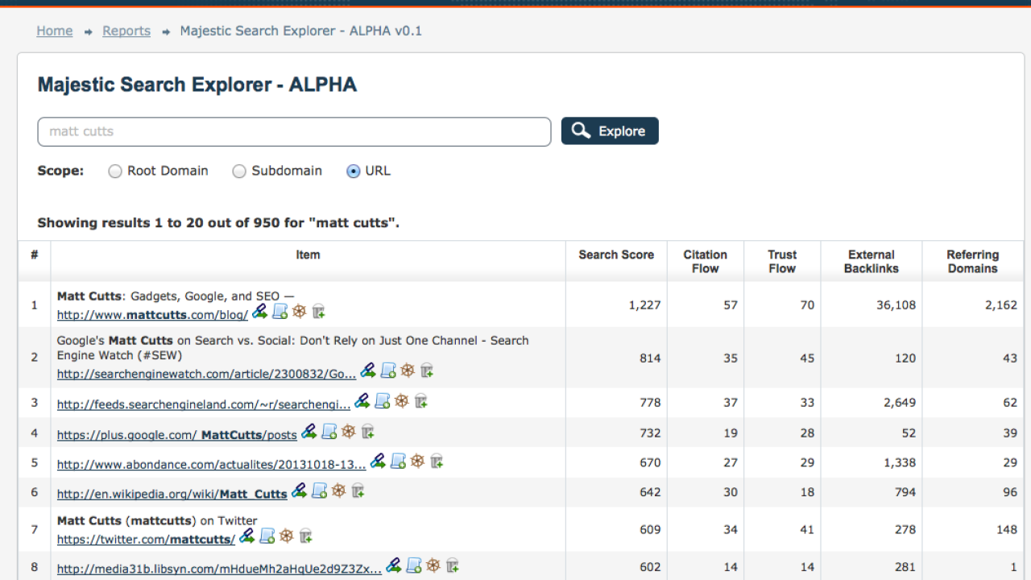Click the bucket icon for feeds.searchengineland.com row
This screenshot has width=1031, height=580.
tap(420, 401)
